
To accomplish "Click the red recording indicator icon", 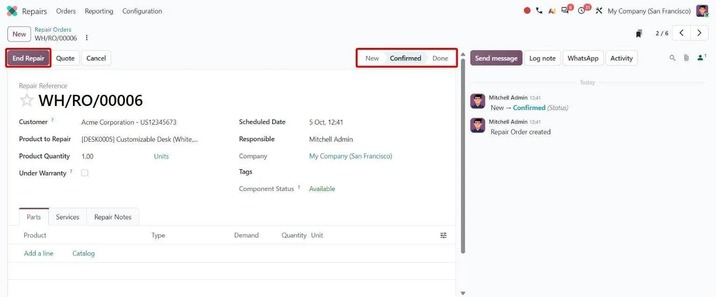I will pos(527,11).
